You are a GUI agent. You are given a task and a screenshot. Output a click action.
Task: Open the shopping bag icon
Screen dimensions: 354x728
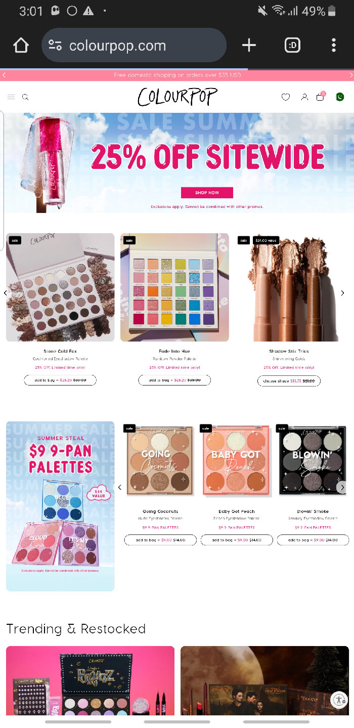321,97
